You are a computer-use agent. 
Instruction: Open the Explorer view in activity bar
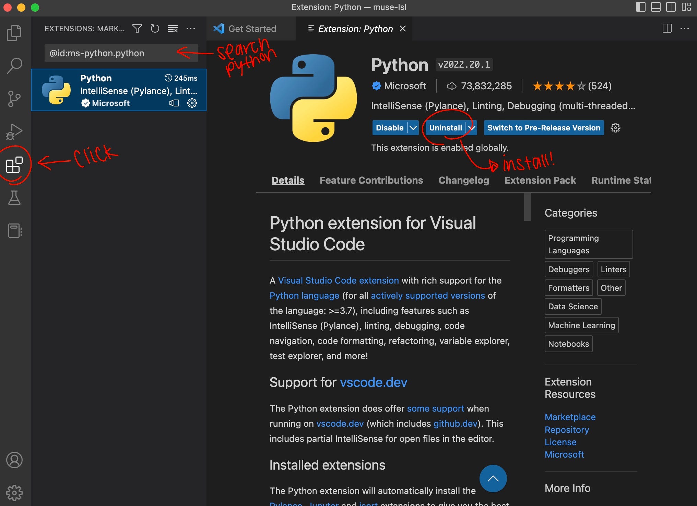pos(14,33)
